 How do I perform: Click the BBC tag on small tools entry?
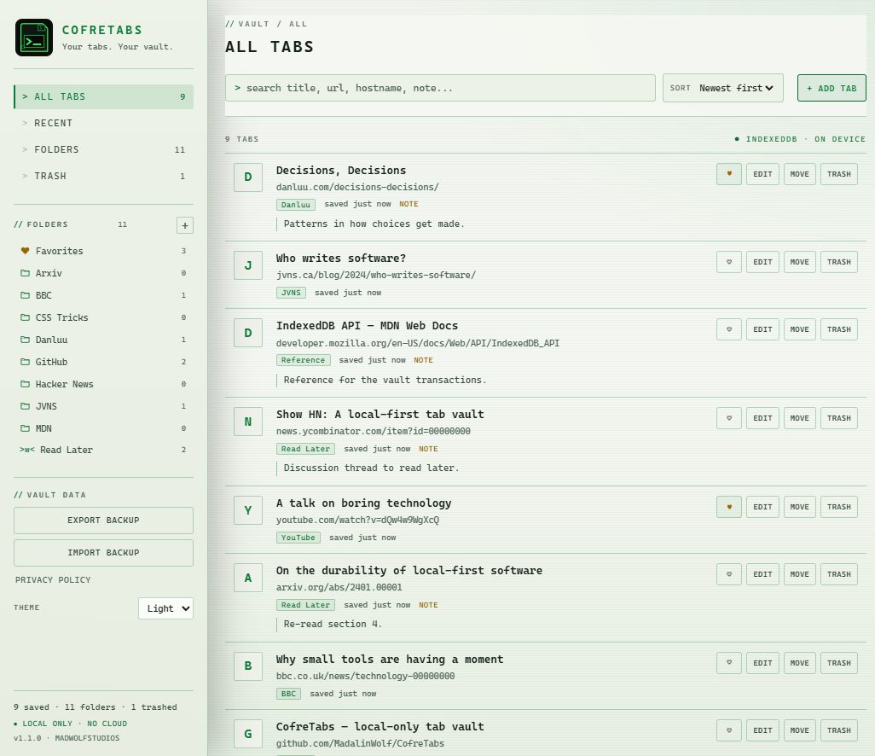click(288, 694)
